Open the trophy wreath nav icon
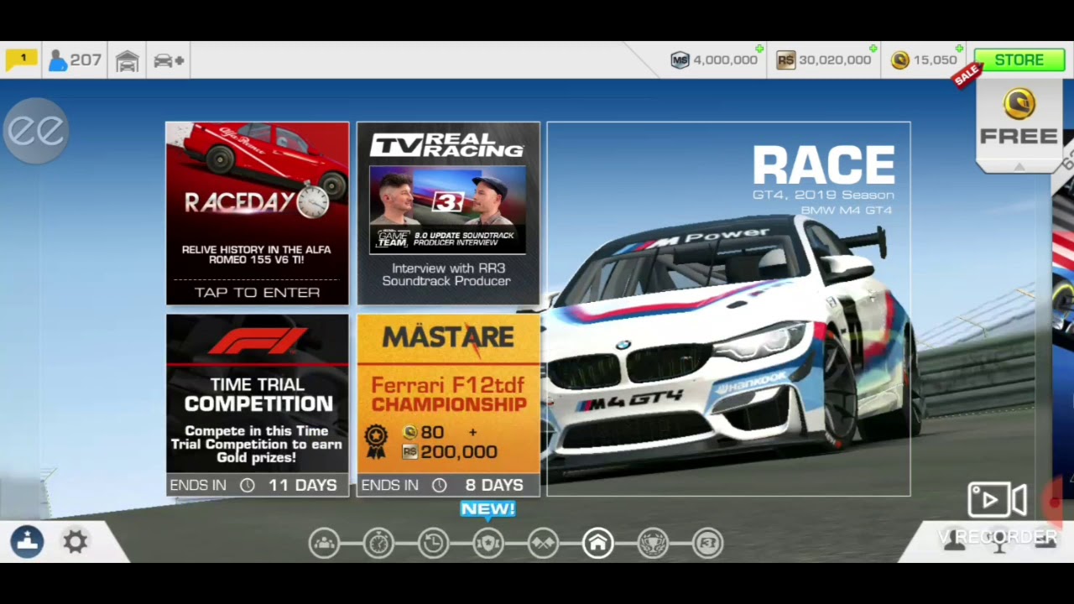Viewport: 1074px width, 604px height. coord(653,544)
